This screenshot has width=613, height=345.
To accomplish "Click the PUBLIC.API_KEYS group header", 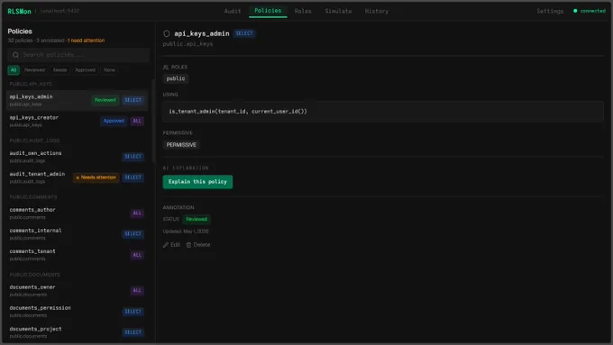I will 31,84.
